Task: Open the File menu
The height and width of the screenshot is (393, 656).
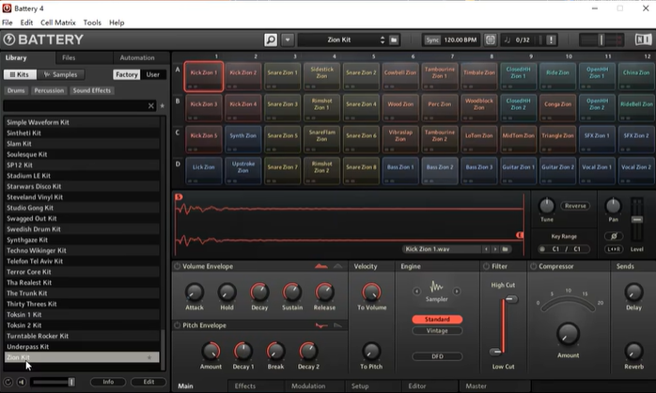Action: pos(8,23)
